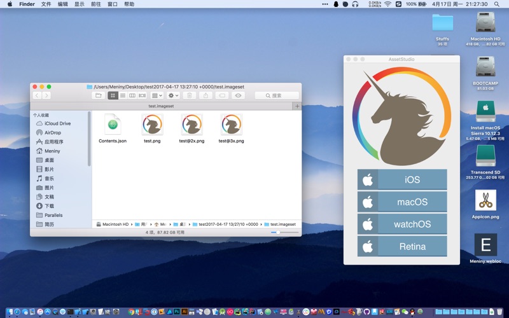Open the 显示 menu
The image size is (509, 318).
79,4
